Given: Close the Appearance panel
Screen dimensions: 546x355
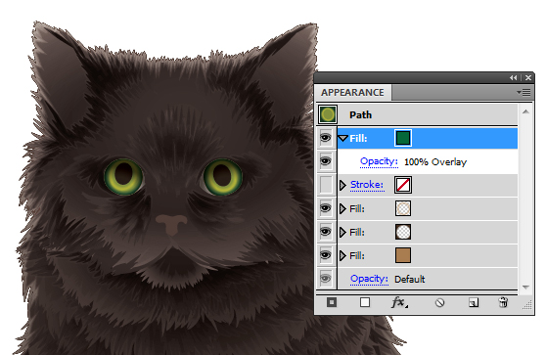Looking at the screenshot, I should (x=528, y=78).
